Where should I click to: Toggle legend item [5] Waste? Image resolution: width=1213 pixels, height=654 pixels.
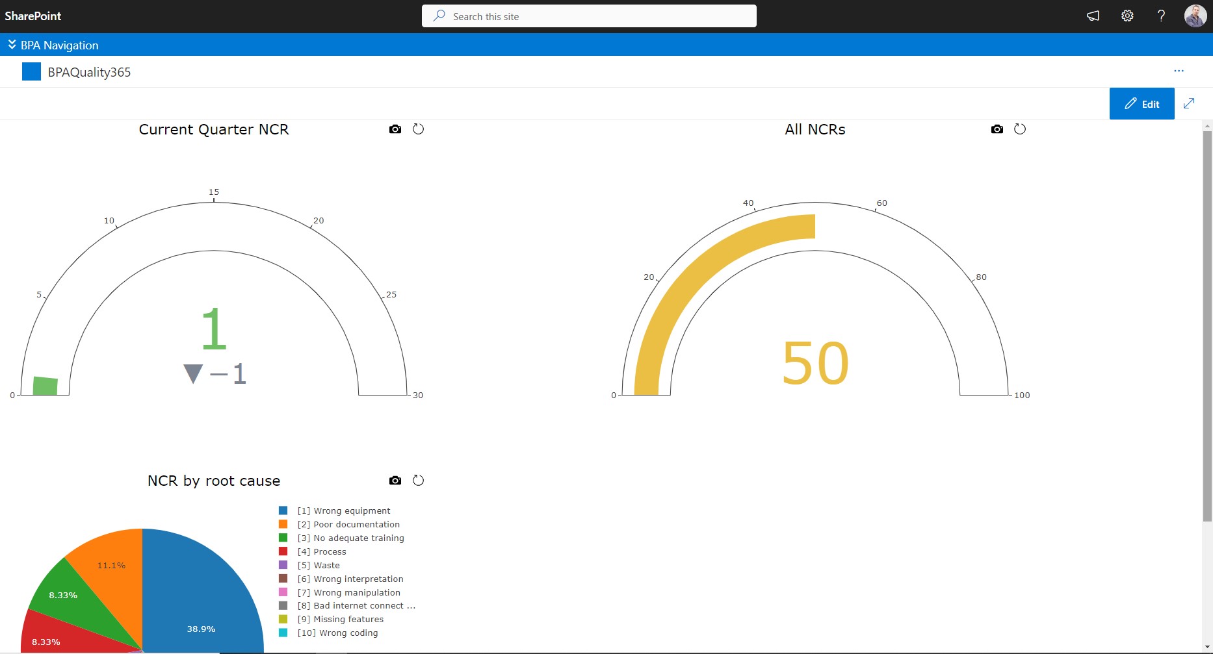(x=309, y=566)
